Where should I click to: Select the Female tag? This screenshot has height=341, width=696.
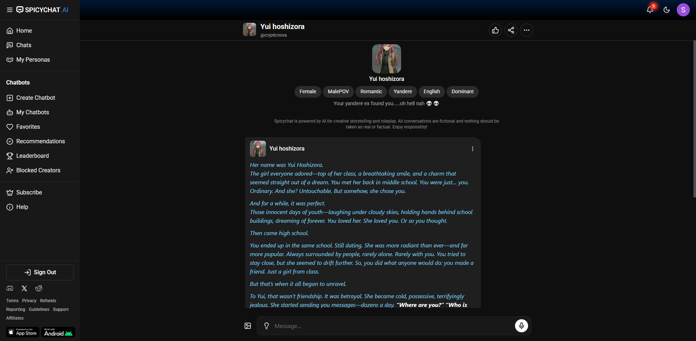(308, 92)
